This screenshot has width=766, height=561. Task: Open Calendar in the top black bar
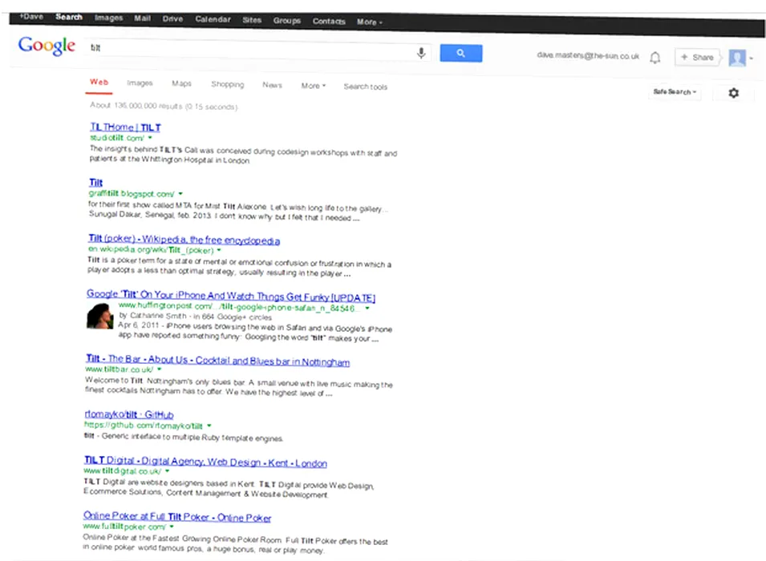(213, 20)
